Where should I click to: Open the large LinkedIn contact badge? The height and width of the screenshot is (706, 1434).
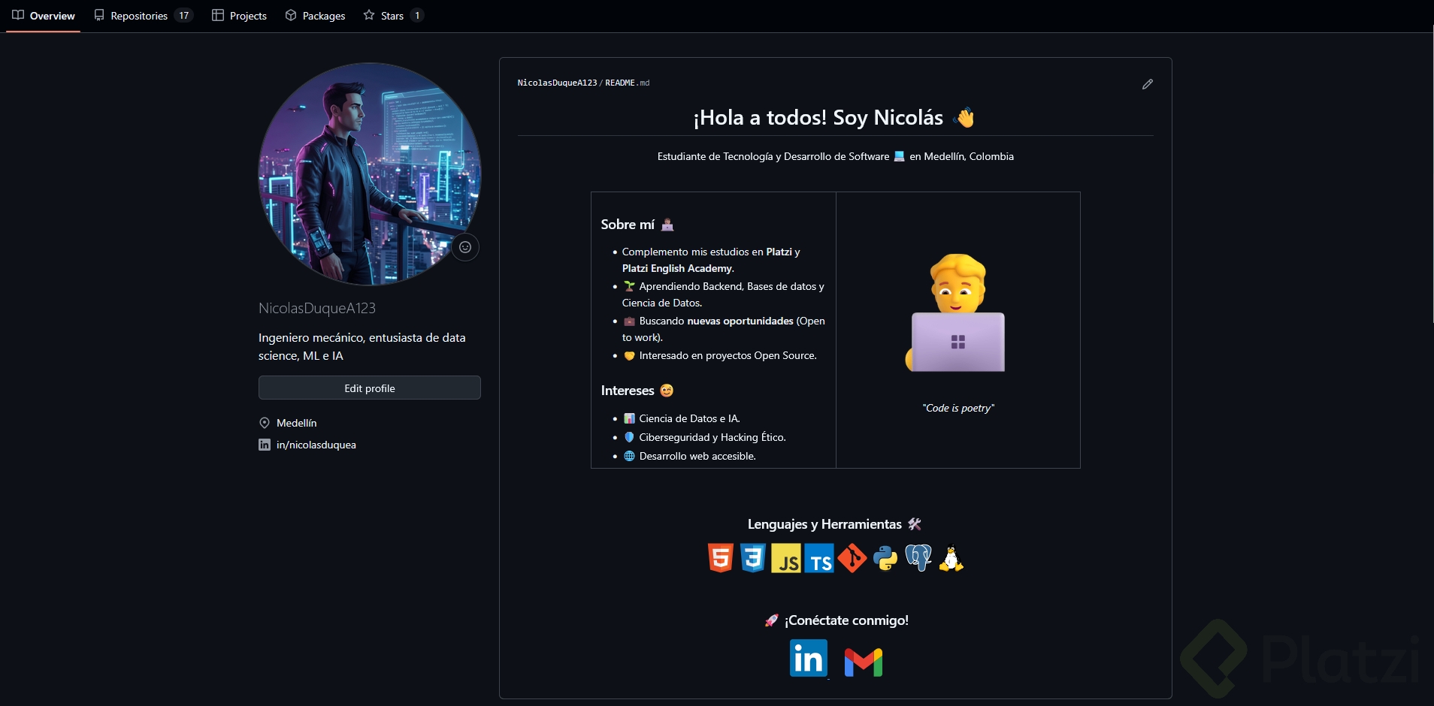(809, 658)
